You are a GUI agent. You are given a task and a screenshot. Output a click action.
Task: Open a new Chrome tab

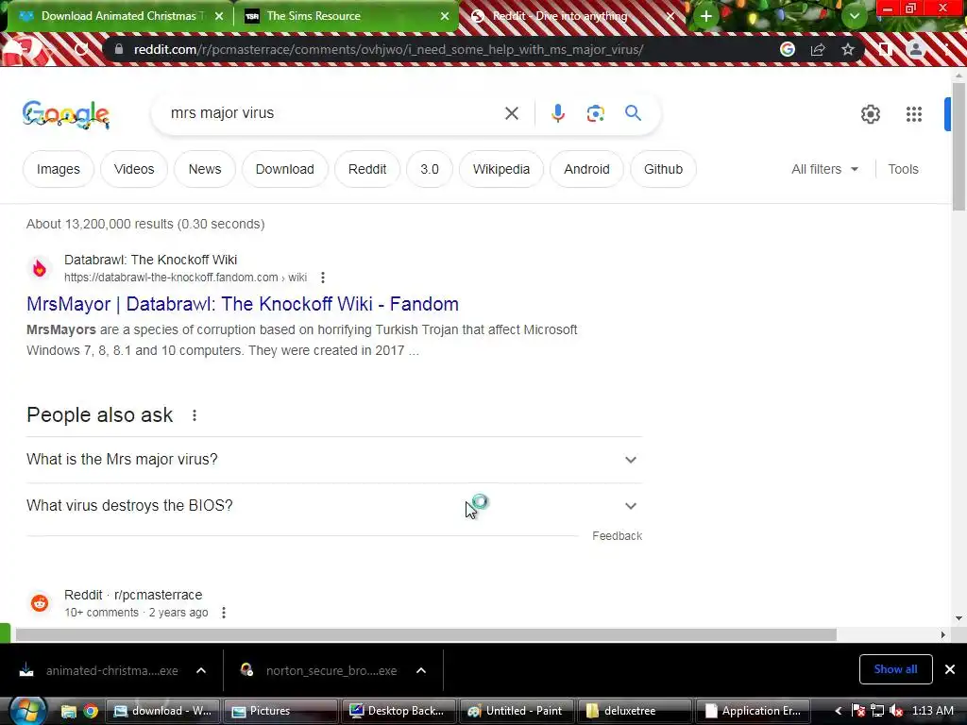706,16
